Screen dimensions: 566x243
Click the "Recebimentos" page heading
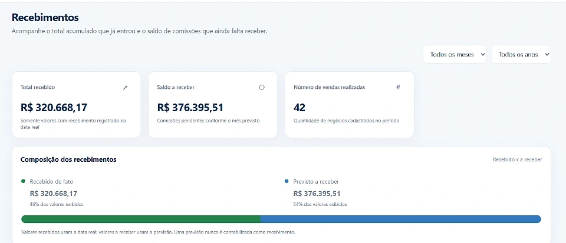pyautogui.click(x=45, y=17)
